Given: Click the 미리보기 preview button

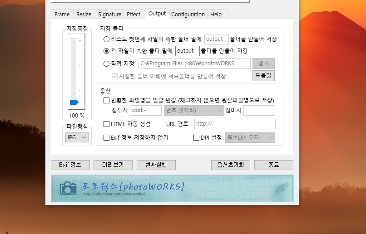Looking at the screenshot, I should (x=113, y=165).
